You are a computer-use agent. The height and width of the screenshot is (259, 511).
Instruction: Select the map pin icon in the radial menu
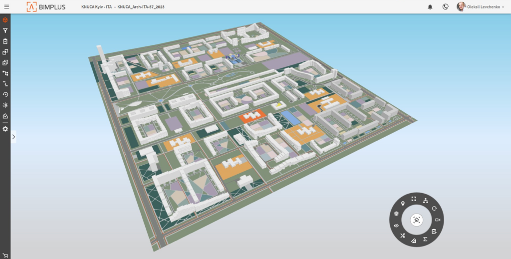tap(403, 204)
